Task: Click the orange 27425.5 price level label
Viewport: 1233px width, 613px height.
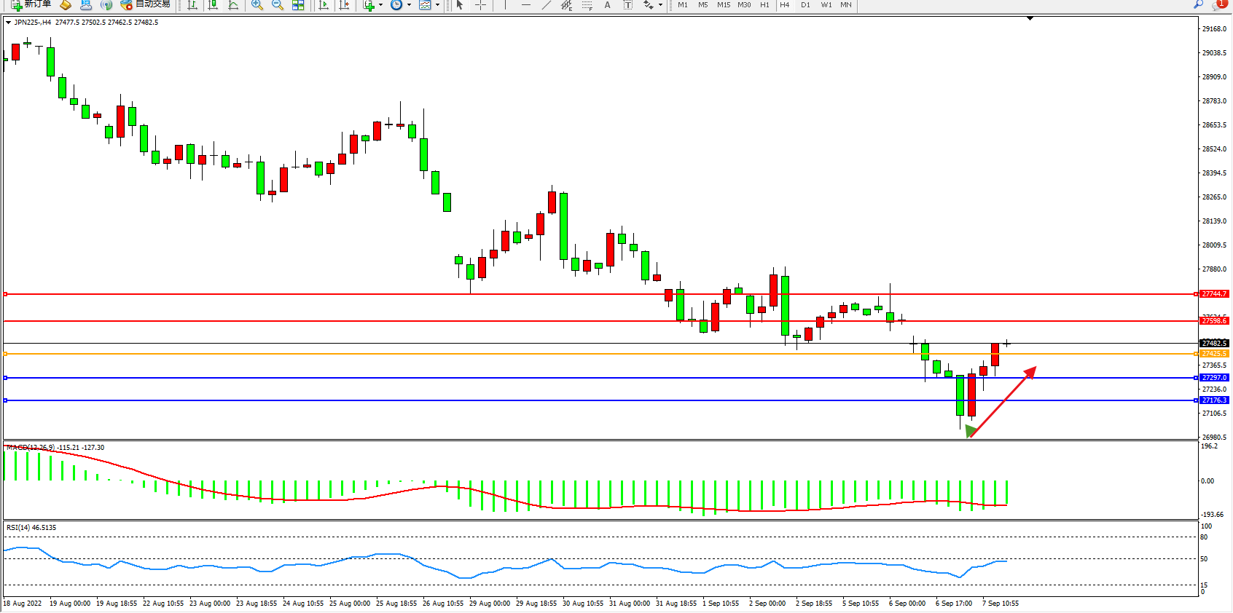Action: click(1214, 354)
